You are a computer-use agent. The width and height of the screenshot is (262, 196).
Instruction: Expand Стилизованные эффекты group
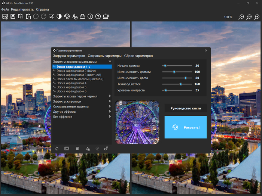[x=71, y=106]
